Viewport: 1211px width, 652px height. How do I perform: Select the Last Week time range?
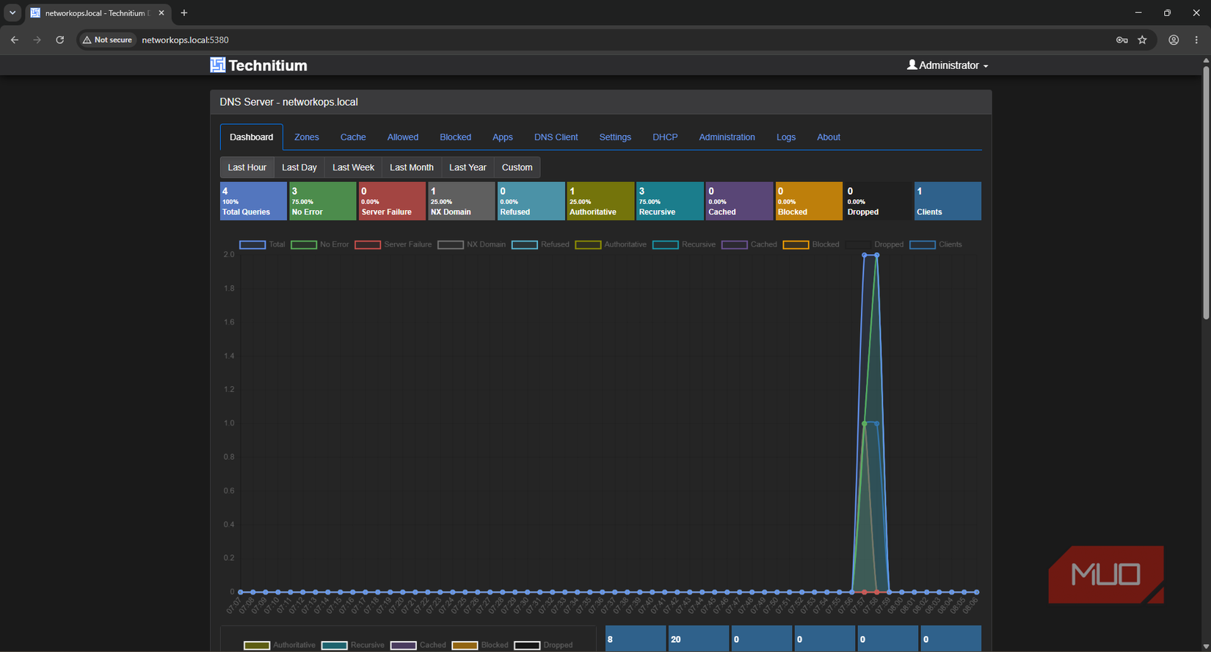(353, 167)
